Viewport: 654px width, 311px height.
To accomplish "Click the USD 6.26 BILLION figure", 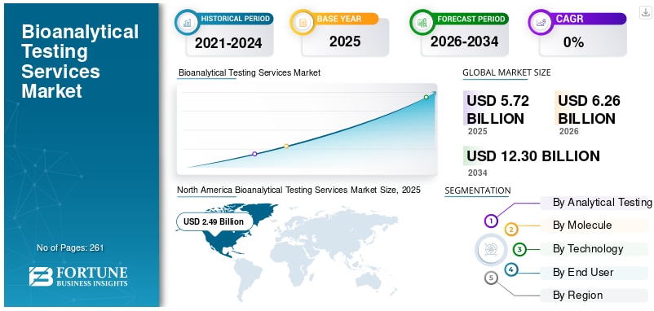I will (589, 109).
